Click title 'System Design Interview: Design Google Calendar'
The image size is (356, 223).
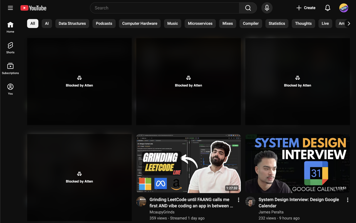pos(299,203)
